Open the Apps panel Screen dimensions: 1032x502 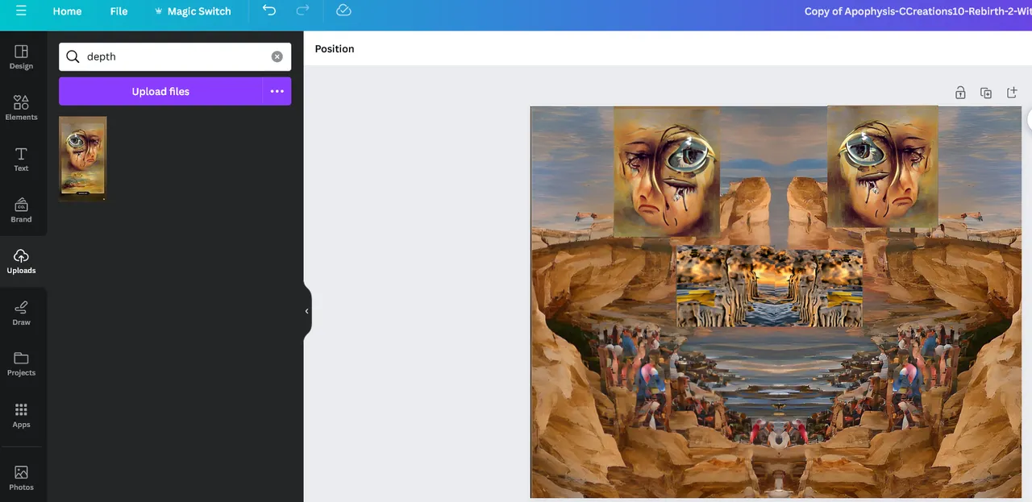coord(21,416)
